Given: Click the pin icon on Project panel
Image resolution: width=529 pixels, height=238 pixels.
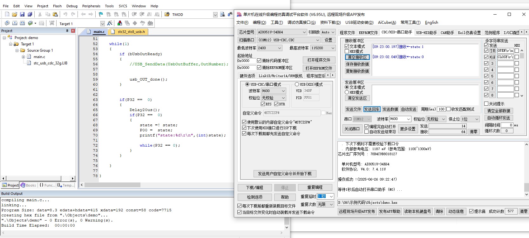Looking at the screenshot, I should coord(67,31).
